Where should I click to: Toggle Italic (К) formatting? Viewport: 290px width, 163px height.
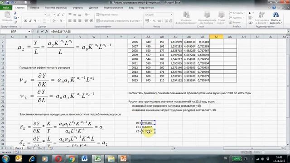pyautogui.click(x=30, y=21)
